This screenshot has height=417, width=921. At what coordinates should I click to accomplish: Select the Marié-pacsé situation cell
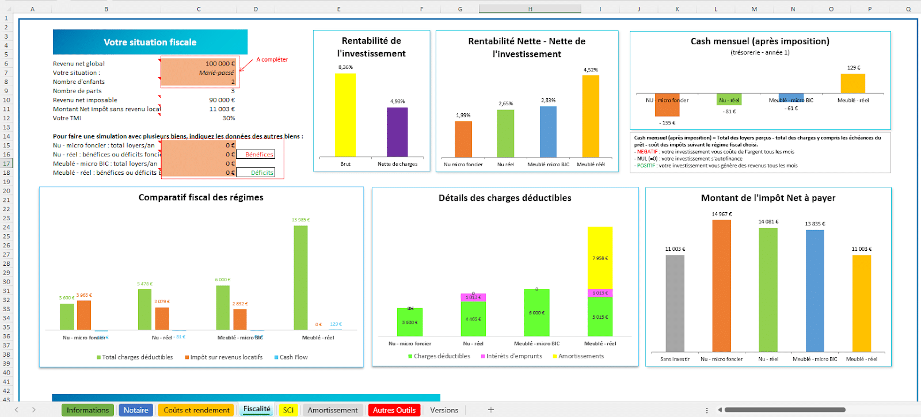[x=199, y=72]
